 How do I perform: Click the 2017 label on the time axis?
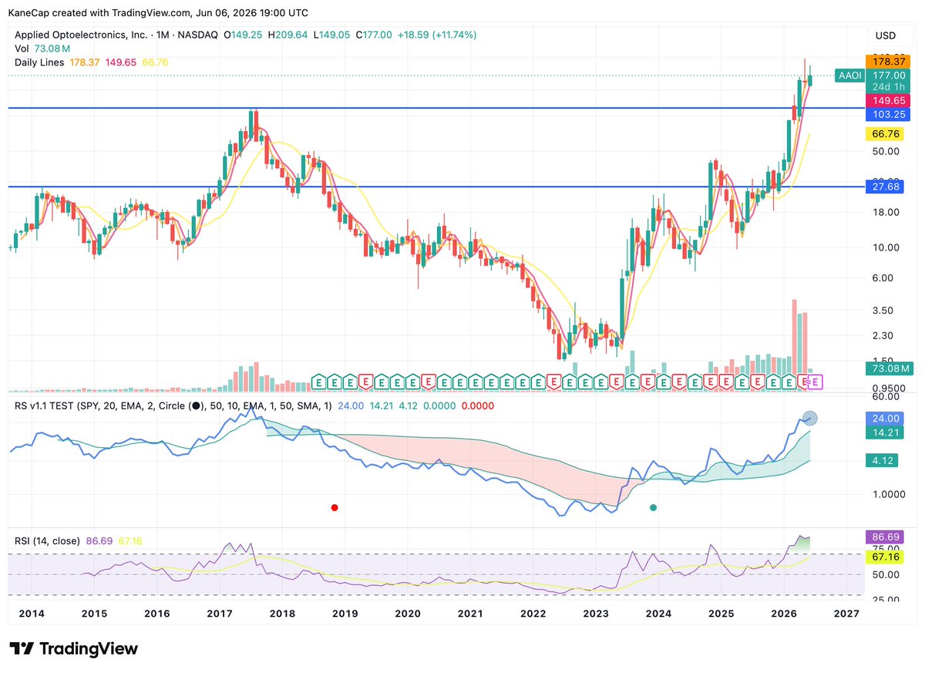(220, 614)
